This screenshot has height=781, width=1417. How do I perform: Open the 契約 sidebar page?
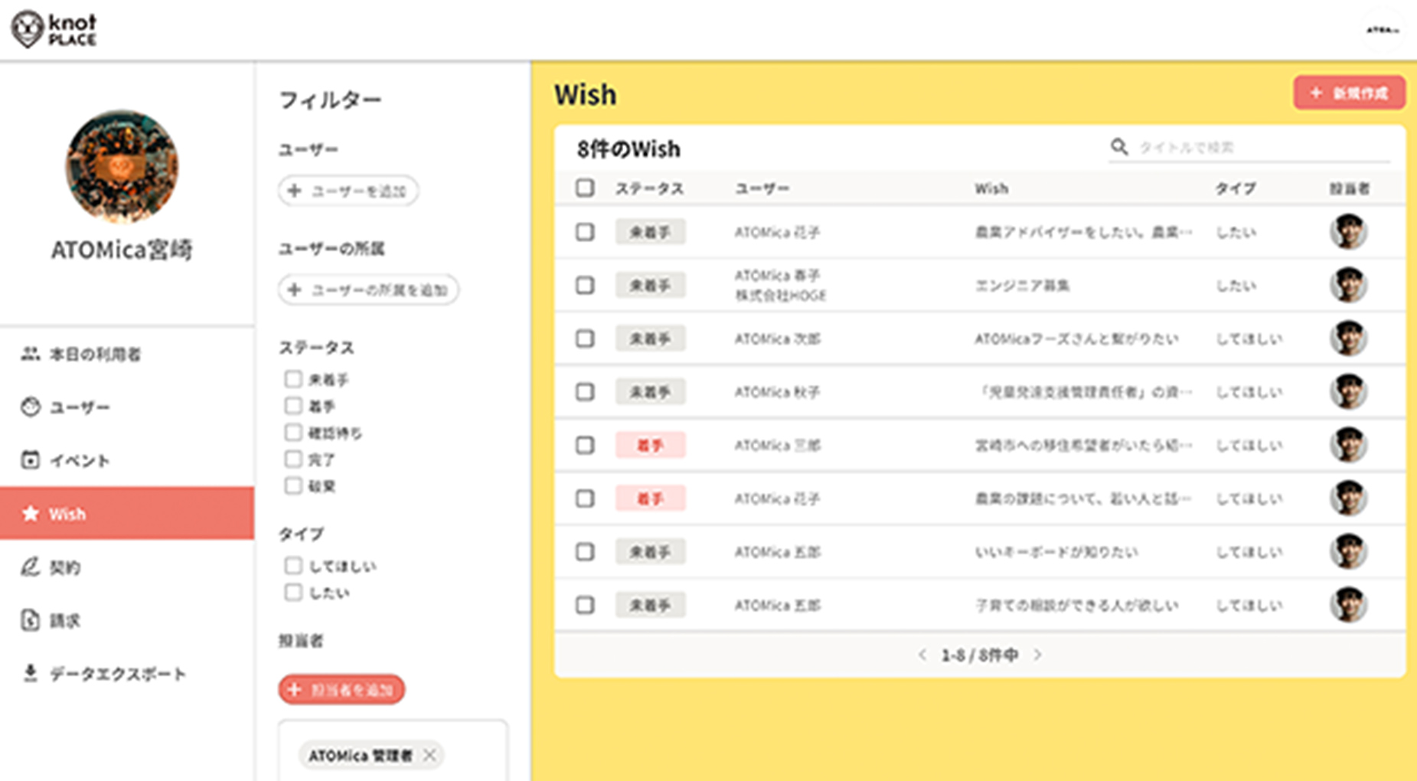click(x=127, y=567)
